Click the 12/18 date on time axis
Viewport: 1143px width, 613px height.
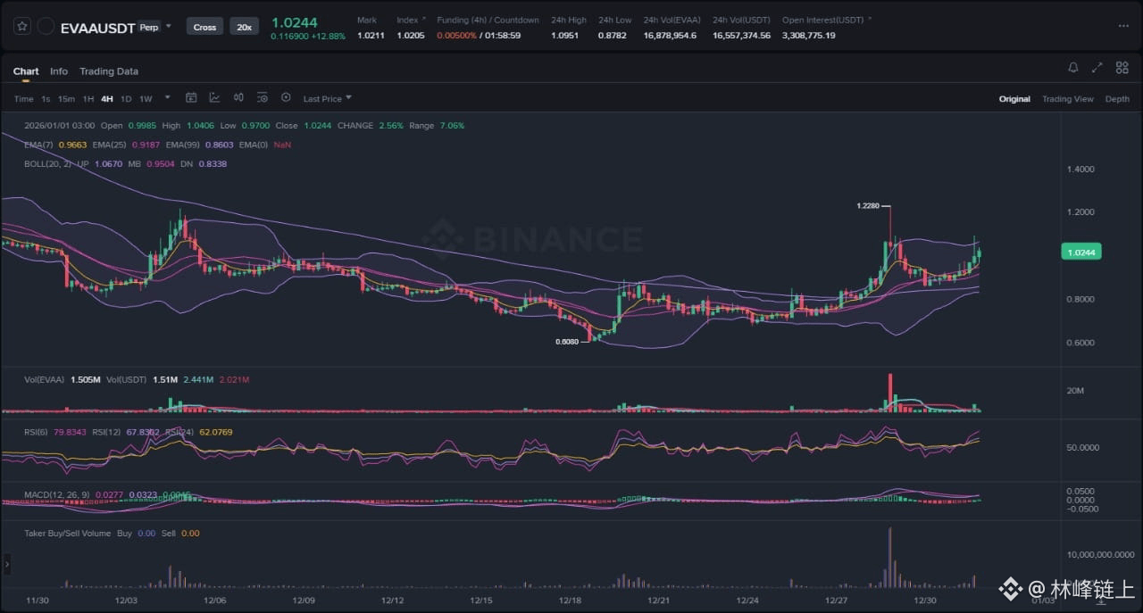tap(570, 601)
